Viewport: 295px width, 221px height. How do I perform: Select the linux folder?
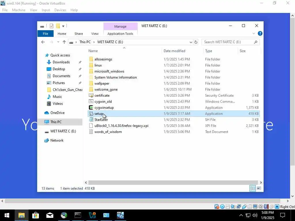tap(98, 65)
